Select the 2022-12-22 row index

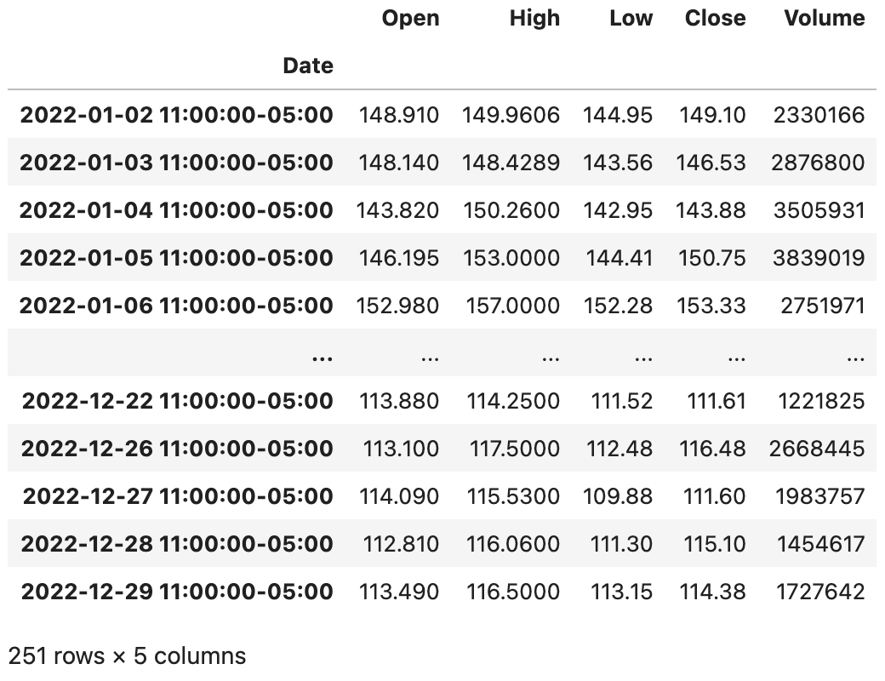(178, 401)
